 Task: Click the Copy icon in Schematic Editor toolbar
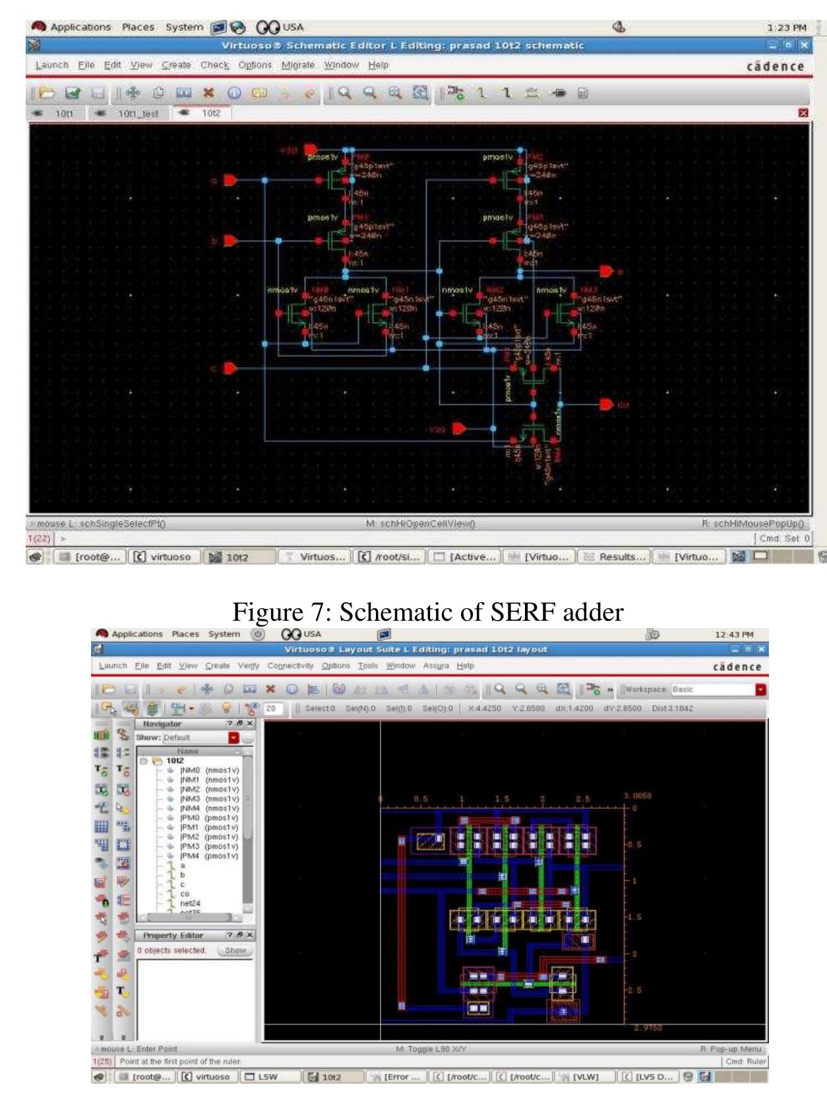158,94
